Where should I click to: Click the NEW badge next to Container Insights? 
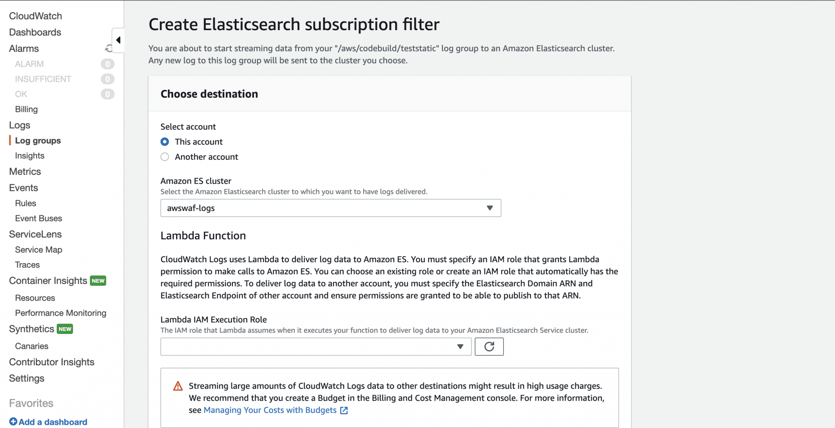coord(98,281)
